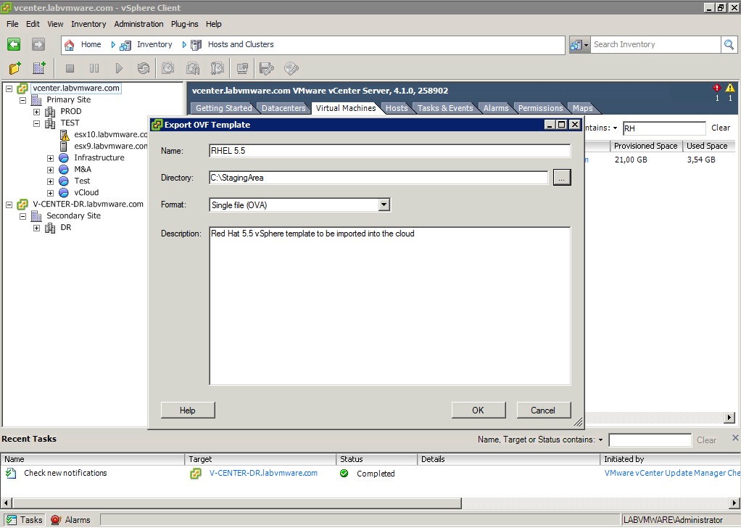Close the Recent Tasks panel

[x=735, y=438]
